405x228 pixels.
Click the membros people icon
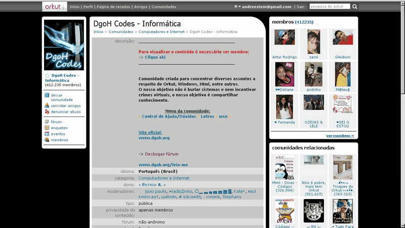[x=47, y=140]
